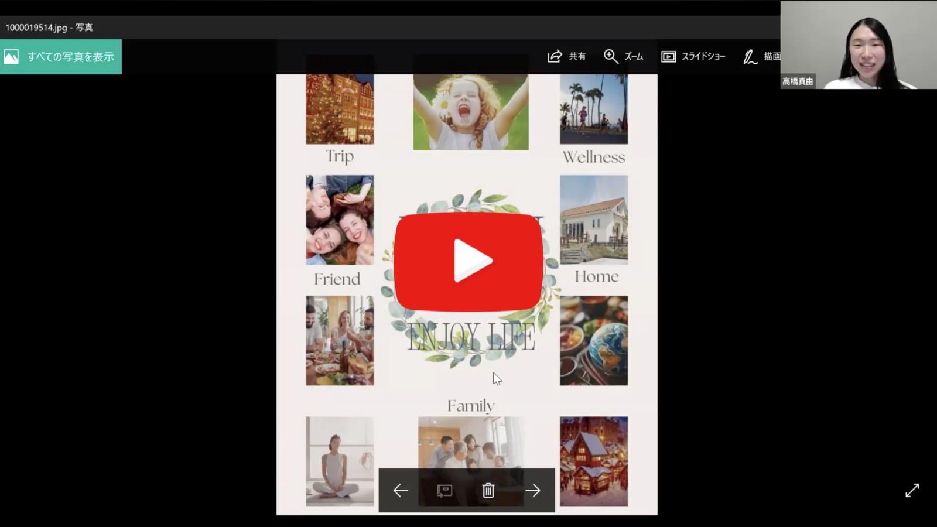Viewport: 937px width, 527px height.
Task: Click the snowy village houses photo
Action: tap(593, 461)
